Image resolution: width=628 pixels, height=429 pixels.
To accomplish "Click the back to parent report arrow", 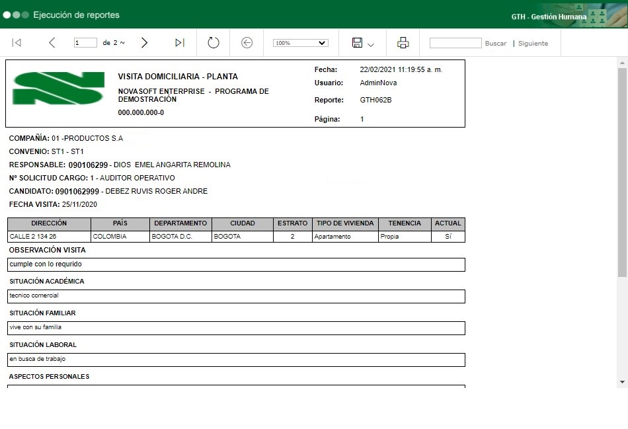I will 247,43.
